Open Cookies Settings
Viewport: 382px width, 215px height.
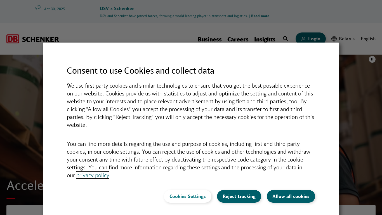[187, 196]
